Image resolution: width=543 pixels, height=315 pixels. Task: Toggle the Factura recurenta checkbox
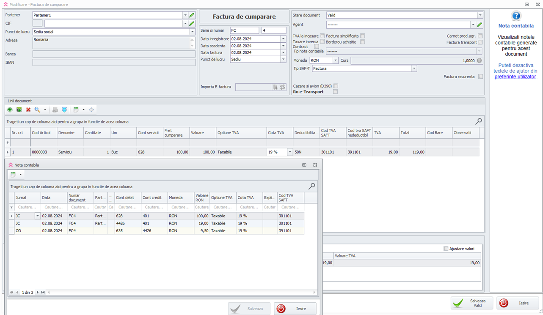(x=480, y=77)
